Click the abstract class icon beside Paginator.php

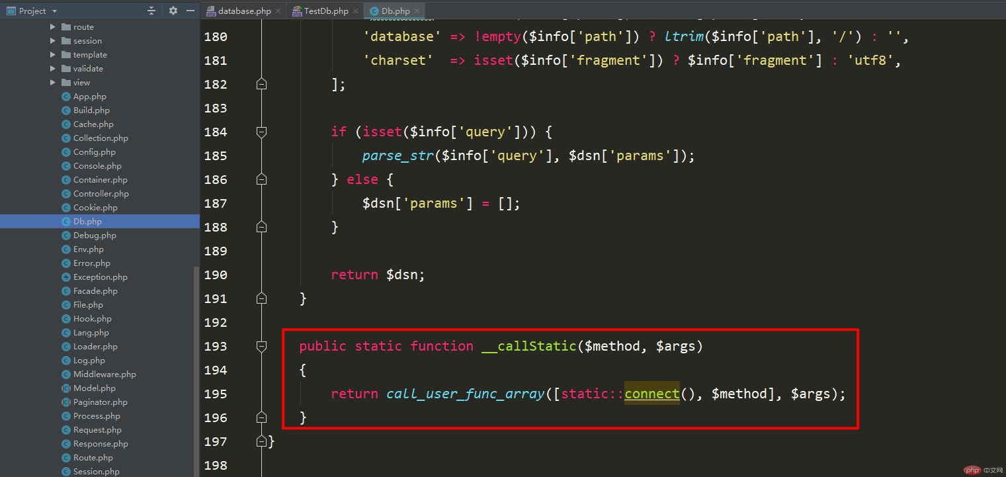pyautogui.click(x=66, y=402)
